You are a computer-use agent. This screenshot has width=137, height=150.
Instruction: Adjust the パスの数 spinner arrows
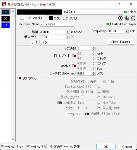(x=94, y=49)
